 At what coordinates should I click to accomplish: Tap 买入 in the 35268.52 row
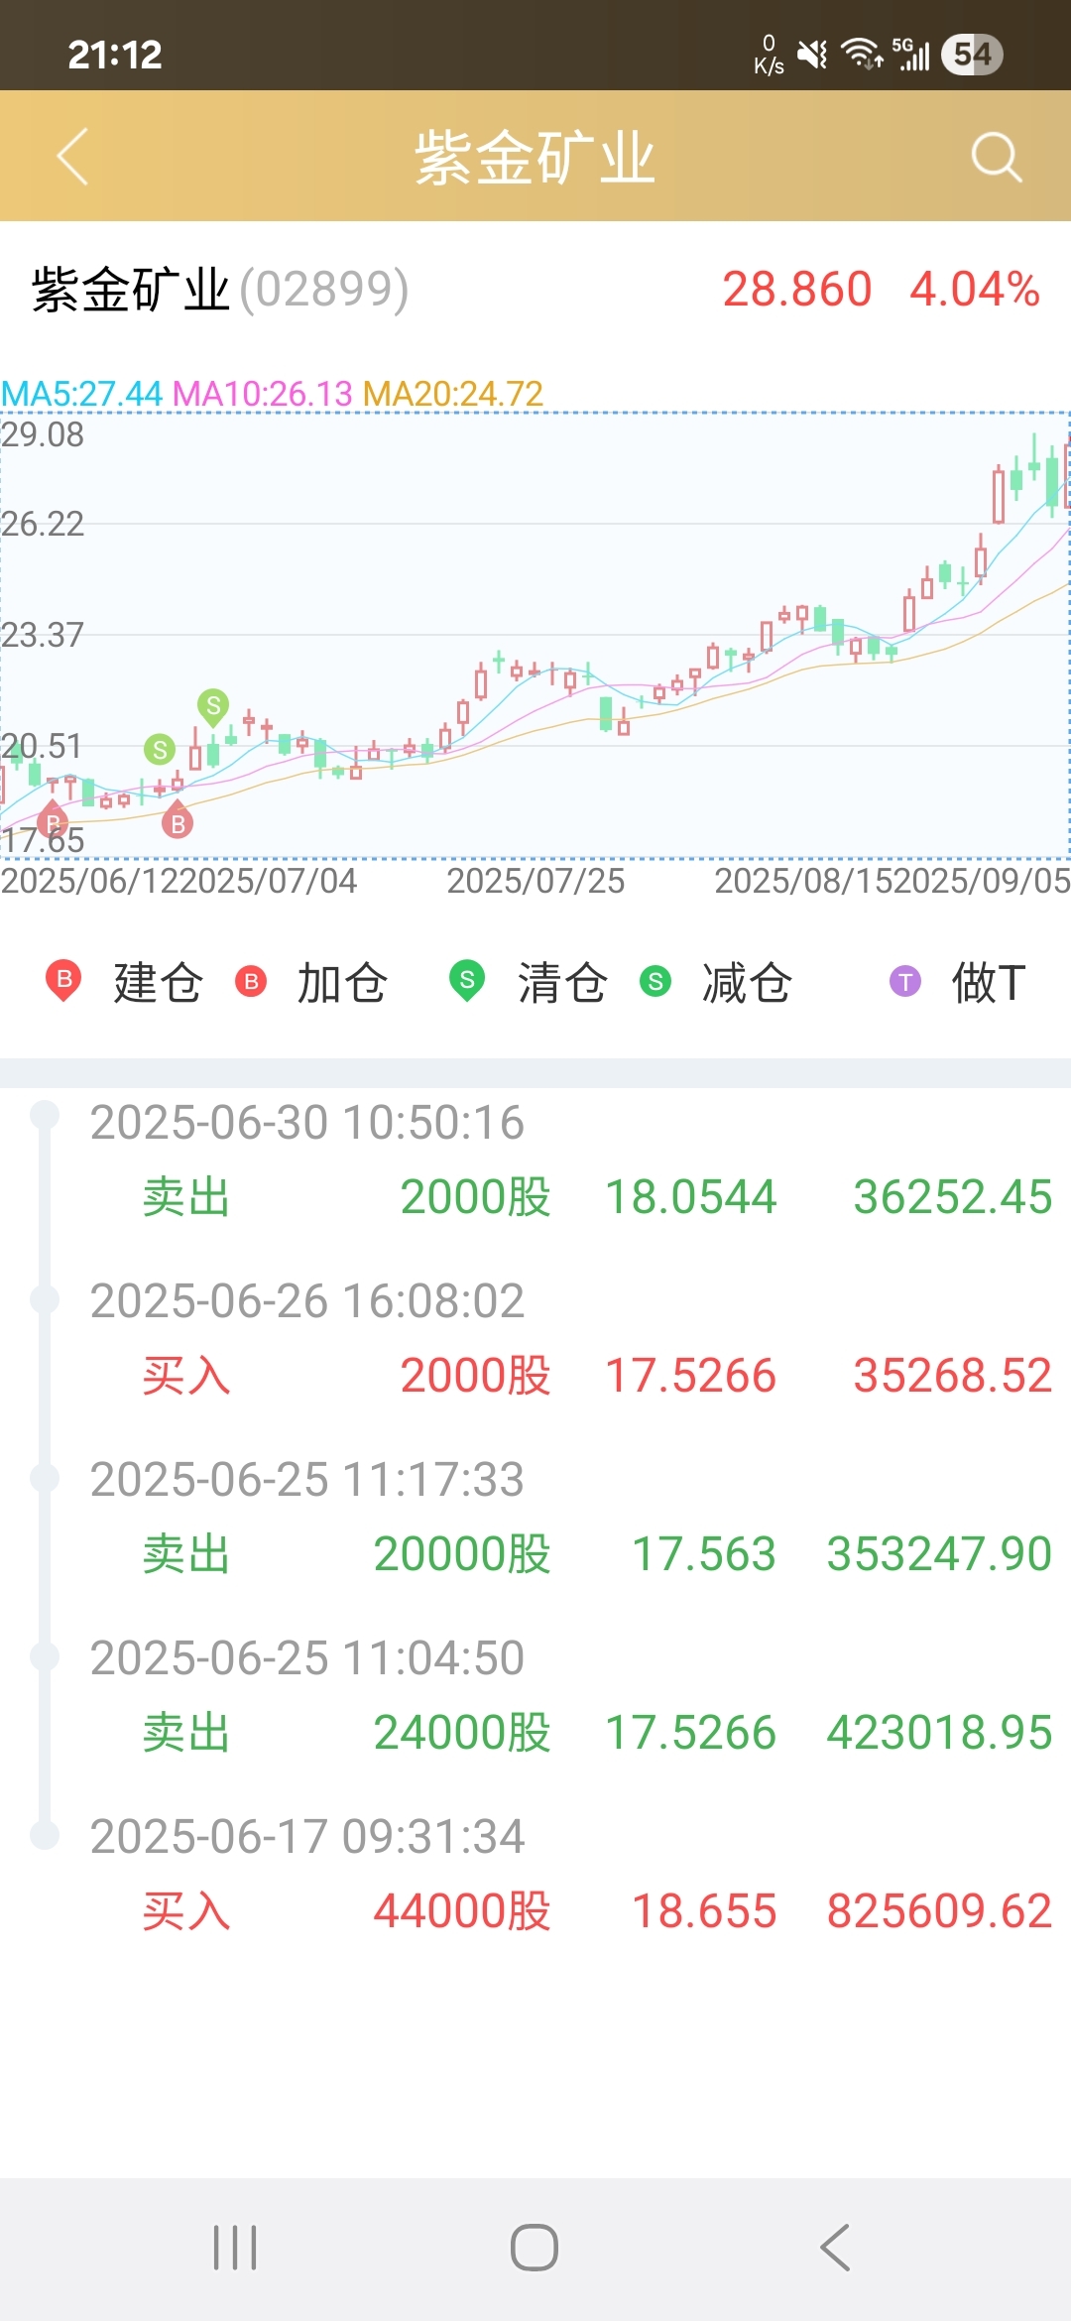[186, 1376]
